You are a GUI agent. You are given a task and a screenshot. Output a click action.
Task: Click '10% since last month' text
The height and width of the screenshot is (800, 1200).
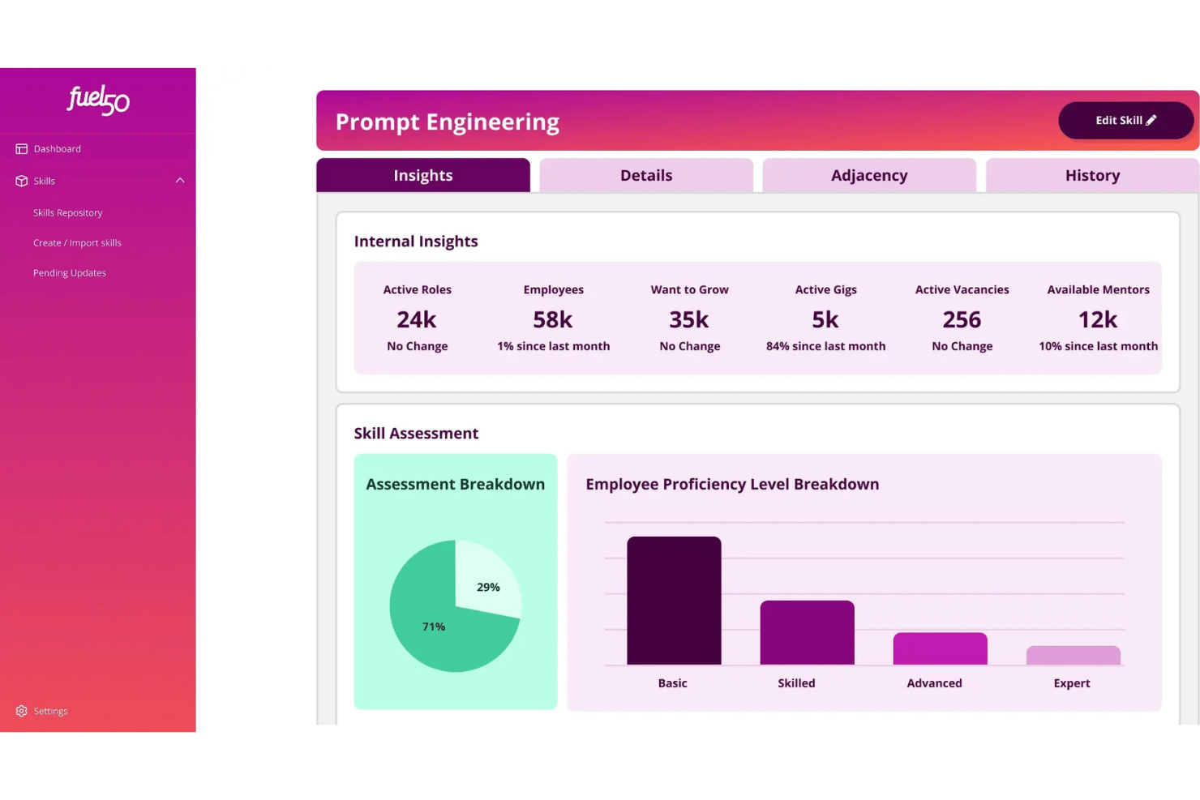point(1098,346)
